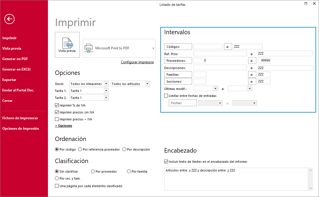The height and width of the screenshot is (197, 319).
Task: Click the header text scrollbar down arrow
Action: tap(311, 188)
